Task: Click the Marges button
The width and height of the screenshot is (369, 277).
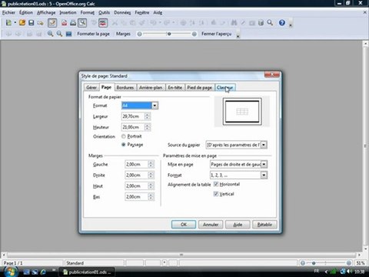Action: [x=123, y=34]
